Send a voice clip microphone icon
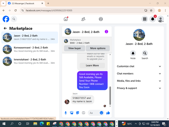 coord(66,113)
